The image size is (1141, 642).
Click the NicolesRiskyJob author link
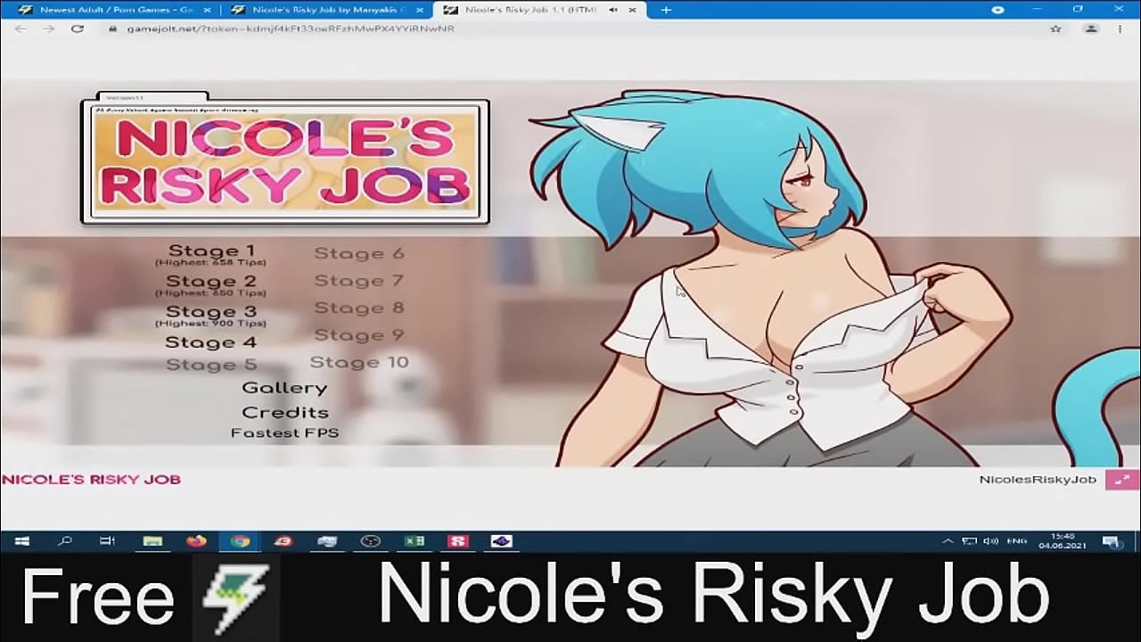(x=1038, y=480)
